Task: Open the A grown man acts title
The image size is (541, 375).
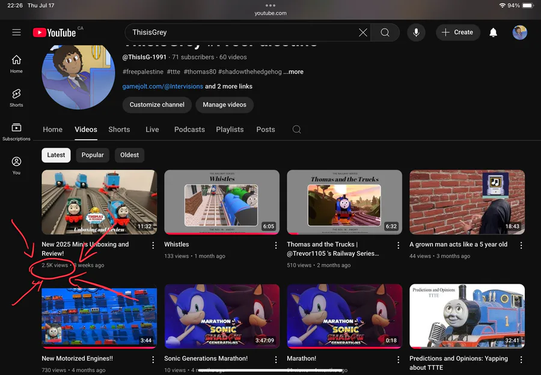Action: click(459, 244)
